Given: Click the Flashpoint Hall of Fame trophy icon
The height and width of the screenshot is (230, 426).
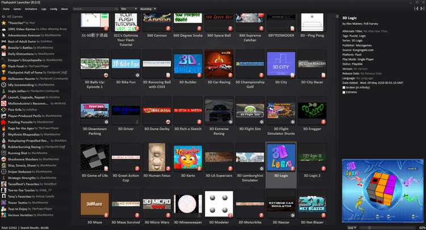Looking at the screenshot, I should pyautogui.click(x=3, y=73).
